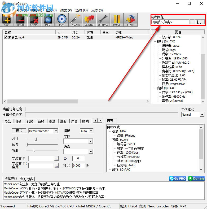
Task: Open the 功能 (E) menu
Action: point(36,10)
